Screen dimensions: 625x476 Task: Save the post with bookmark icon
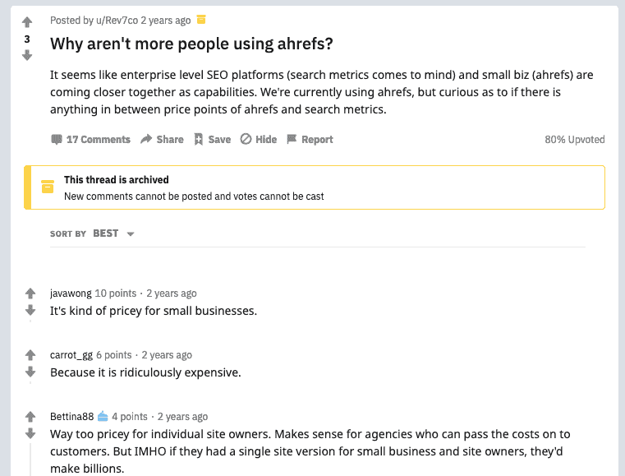point(213,139)
